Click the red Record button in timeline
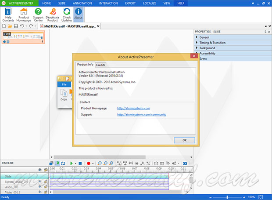Viewport: 272px width, 200px height. pos(89,164)
